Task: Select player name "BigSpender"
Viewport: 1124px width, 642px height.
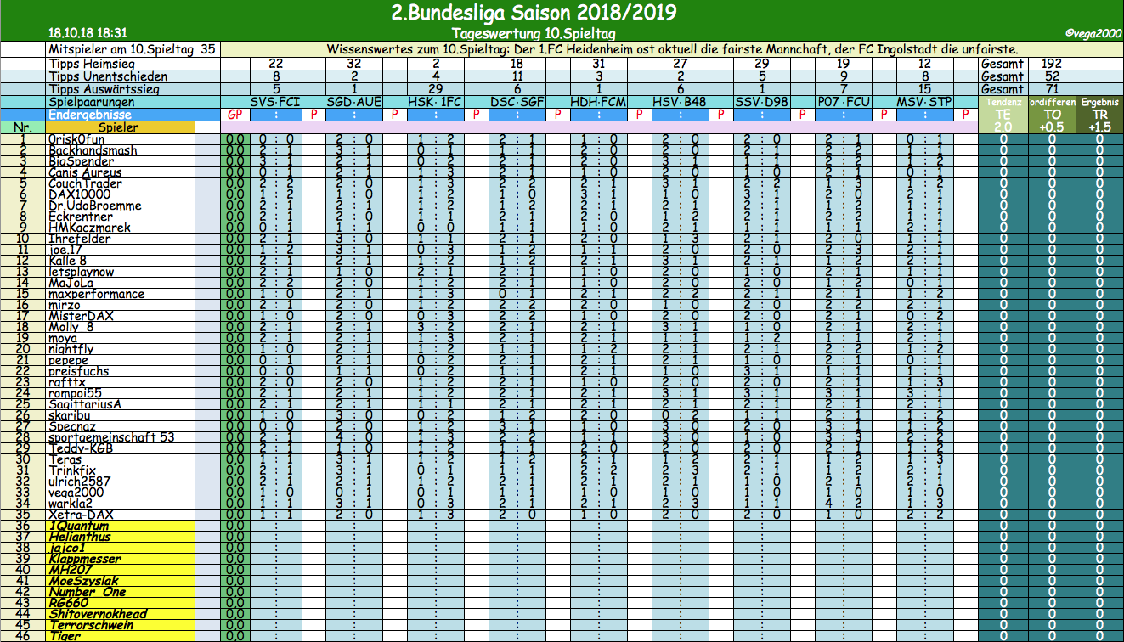Action: [81, 161]
